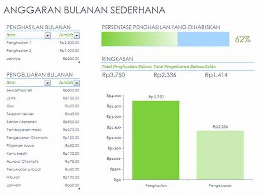The width and height of the screenshot is (265, 195).
Task: Select the Sewa/hipotek expense row label
Action: click(18, 90)
